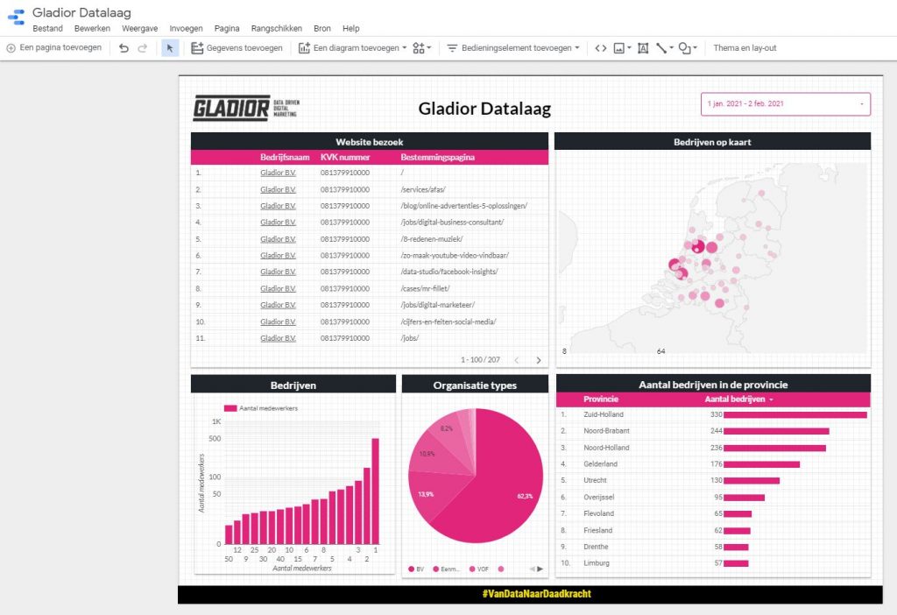Open the Weergave menu
Viewport: 897px width, 615px height.
139,29
